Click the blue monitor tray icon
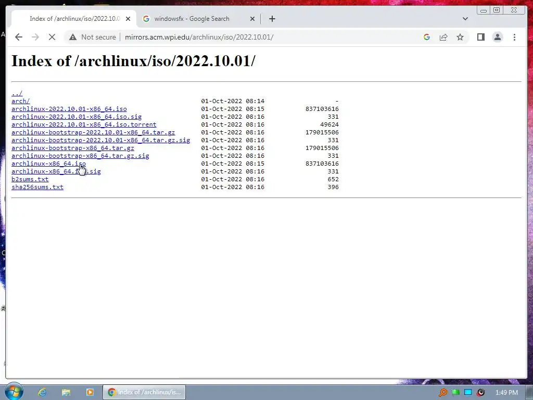 (468, 393)
